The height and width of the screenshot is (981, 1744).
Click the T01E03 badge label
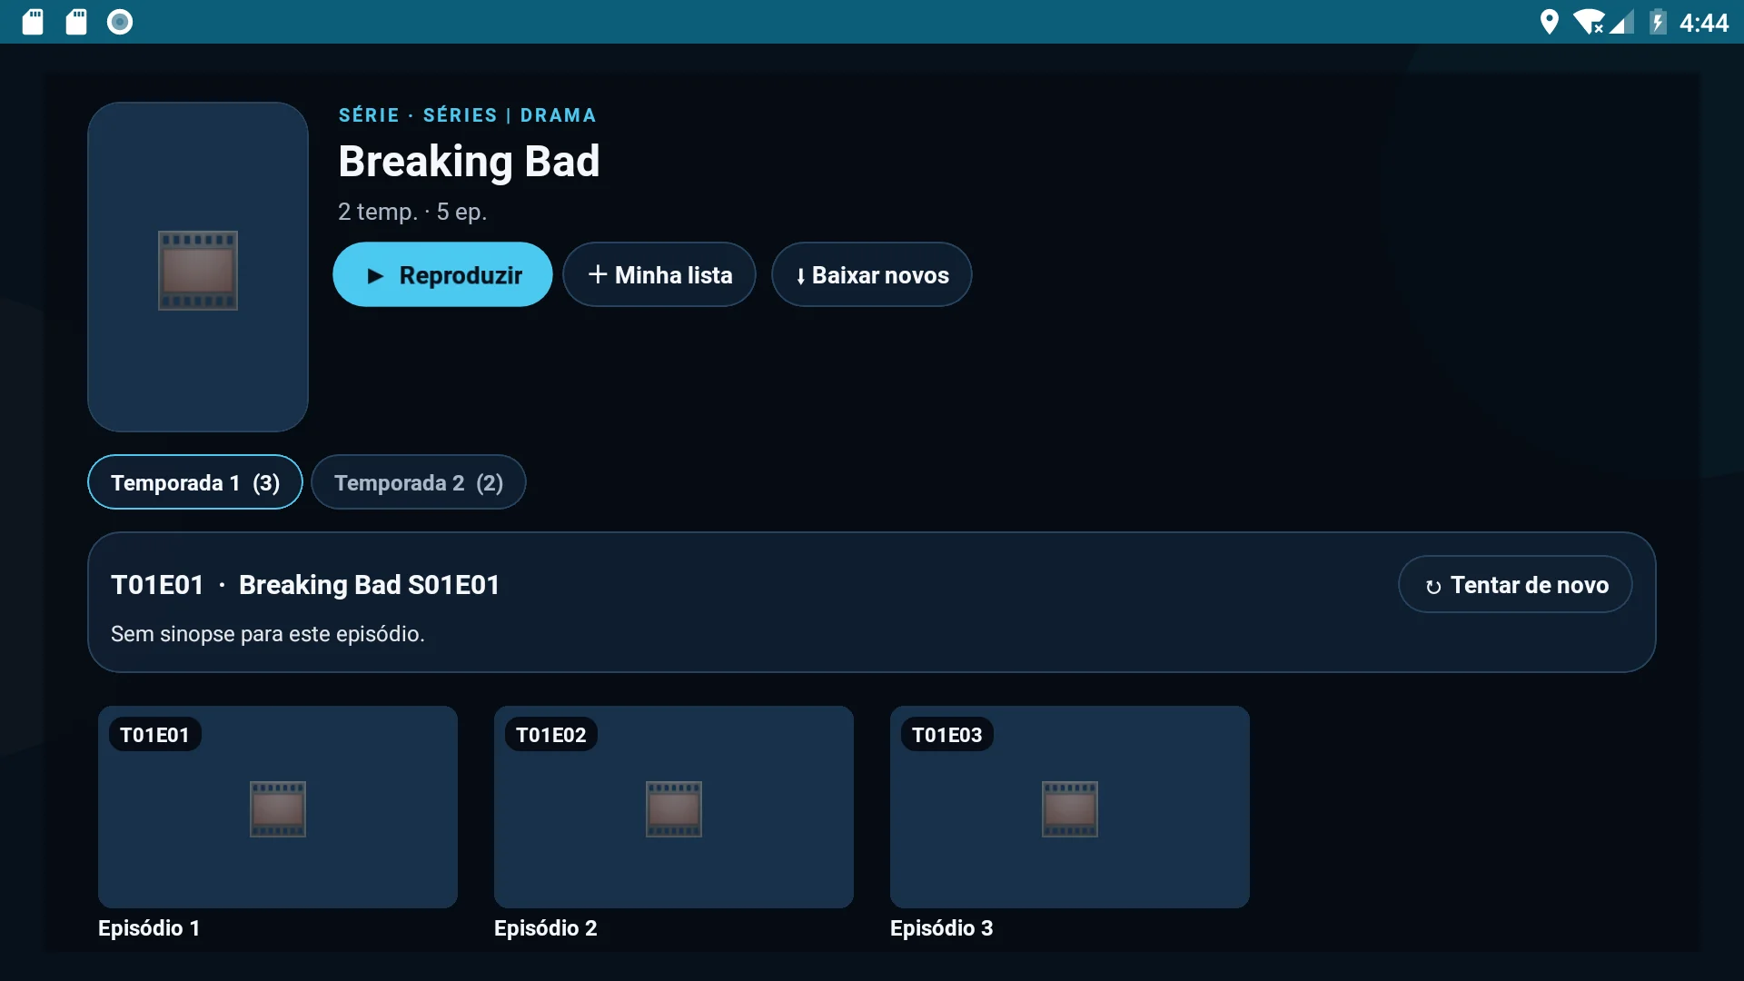947,735
